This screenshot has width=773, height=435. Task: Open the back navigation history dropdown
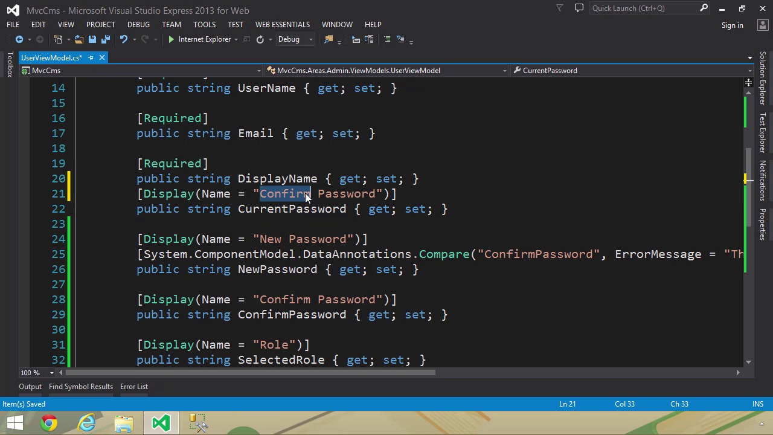(x=29, y=40)
